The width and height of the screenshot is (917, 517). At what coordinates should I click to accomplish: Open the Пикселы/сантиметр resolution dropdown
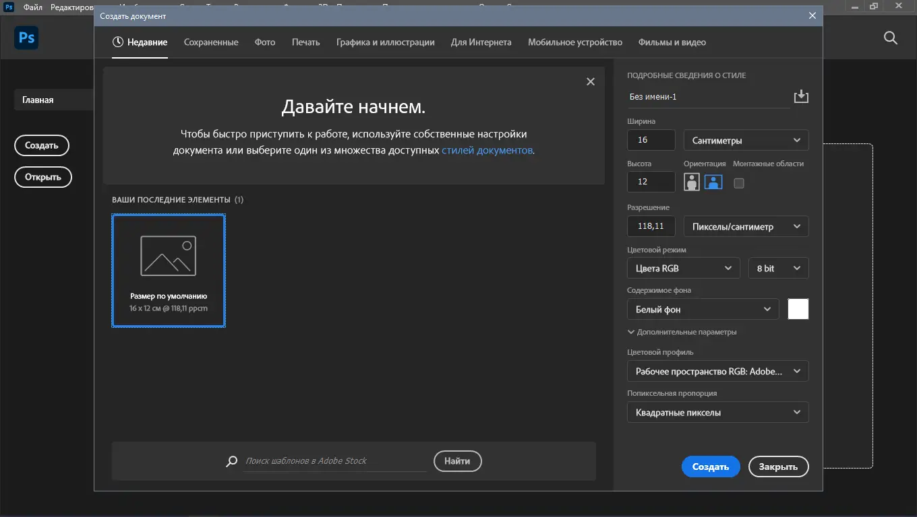[x=745, y=226]
